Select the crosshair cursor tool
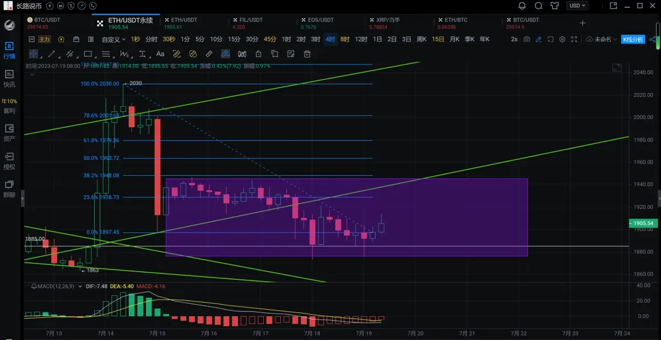 (34, 54)
